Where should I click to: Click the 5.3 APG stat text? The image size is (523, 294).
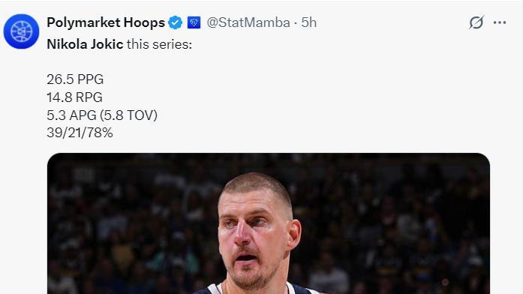coord(71,115)
